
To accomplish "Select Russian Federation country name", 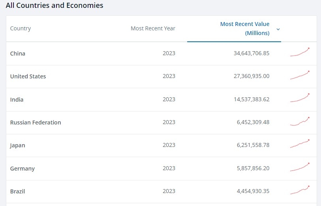I will point(36,122).
